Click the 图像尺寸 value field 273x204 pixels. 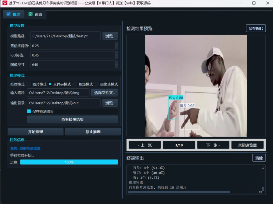click(72, 65)
